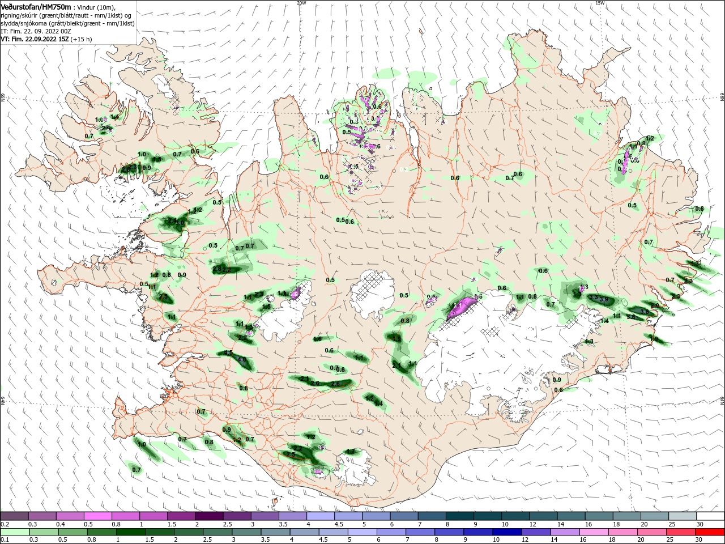Click the 'VT: Fim. 22.09.2022 15Z (+15 h)' line

point(46,39)
